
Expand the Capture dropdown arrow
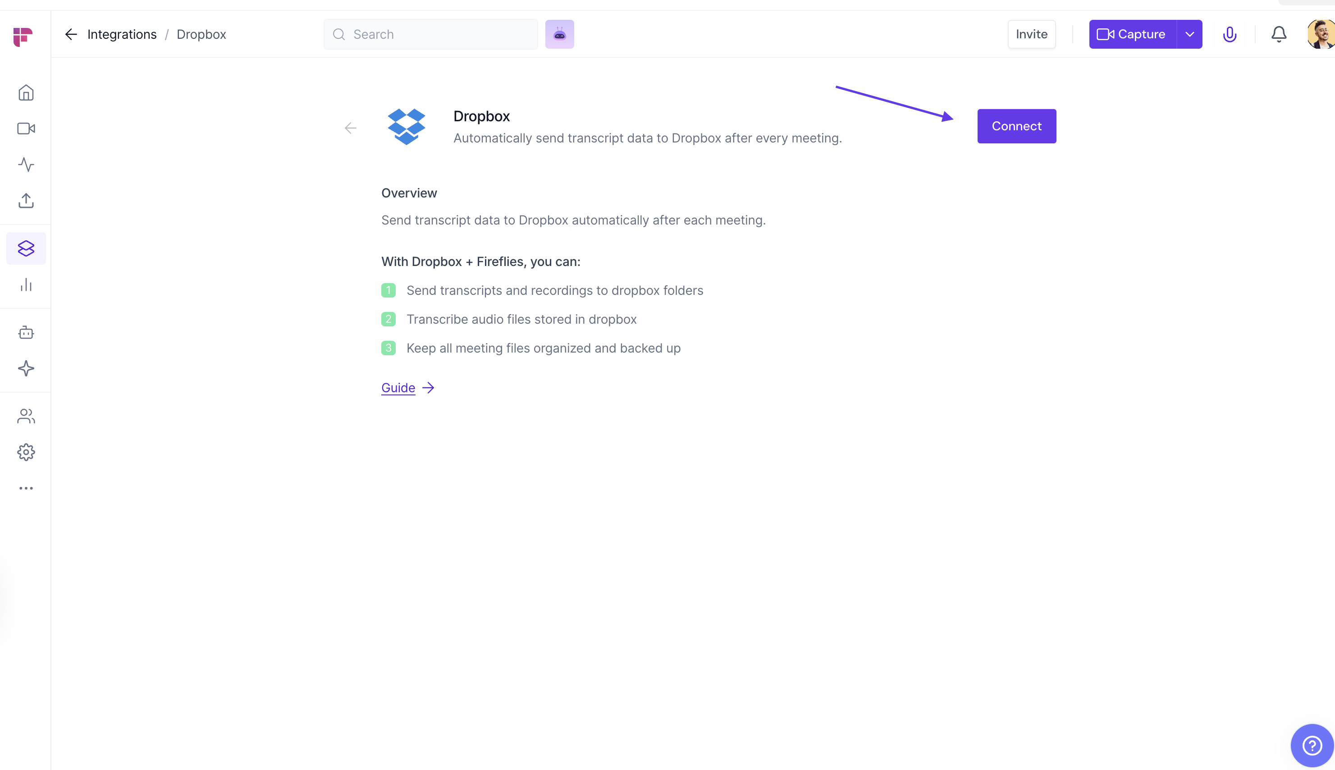[x=1189, y=34]
